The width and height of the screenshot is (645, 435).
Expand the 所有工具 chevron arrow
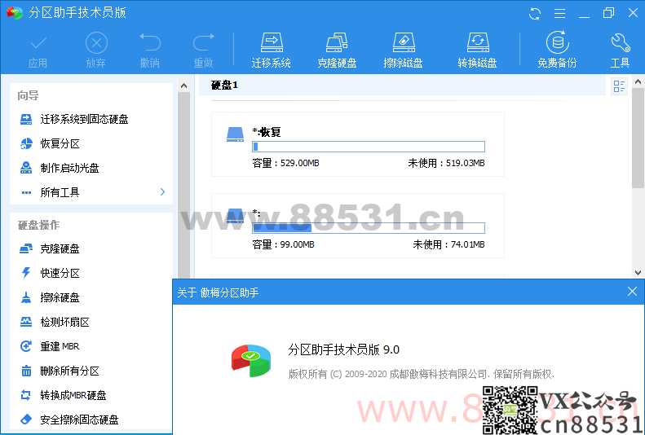click(x=162, y=192)
